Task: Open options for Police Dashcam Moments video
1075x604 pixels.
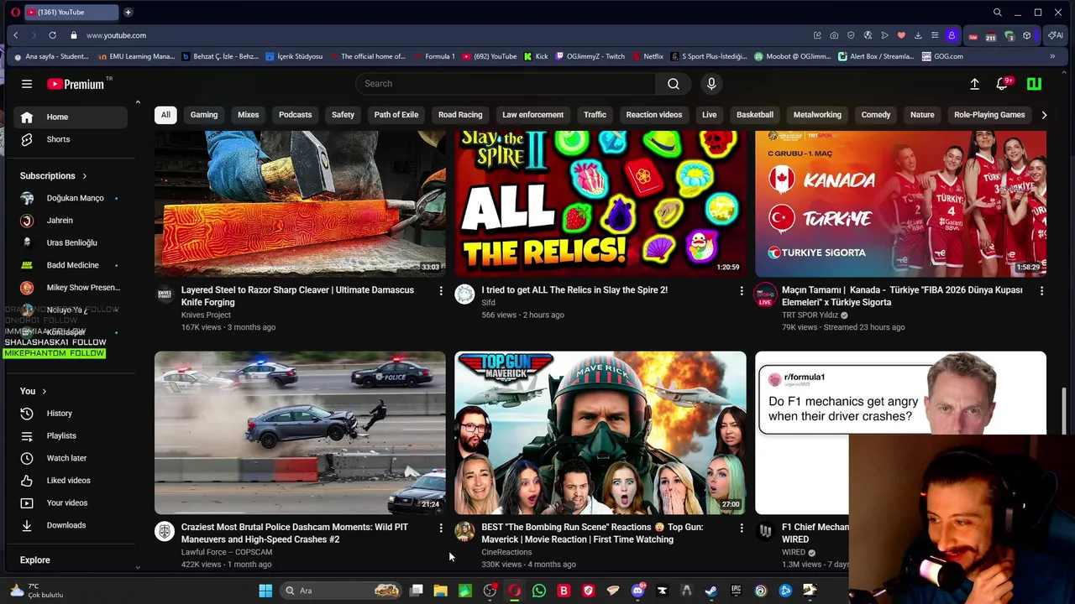Action: (x=441, y=528)
